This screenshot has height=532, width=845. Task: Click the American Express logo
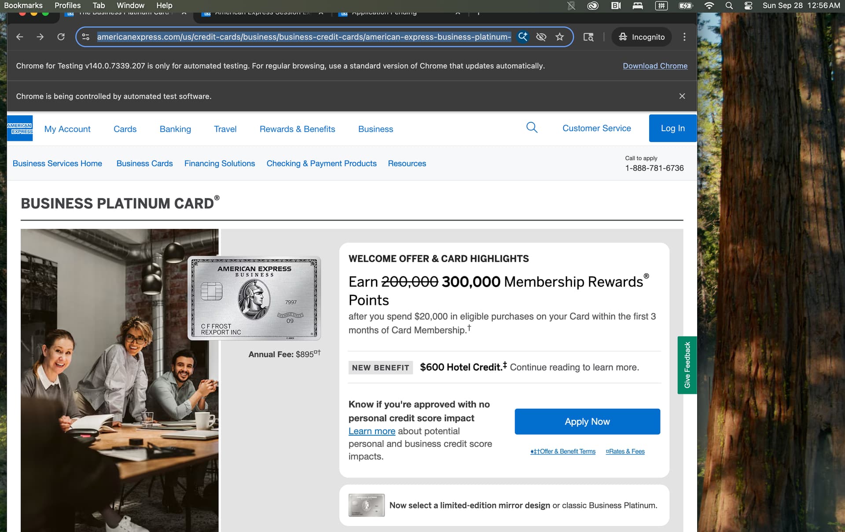click(20, 128)
